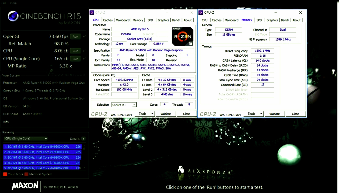The image size is (339, 195).
Task: Switch to SPD tab in left CPU-Z window
Action: tap(150, 20)
